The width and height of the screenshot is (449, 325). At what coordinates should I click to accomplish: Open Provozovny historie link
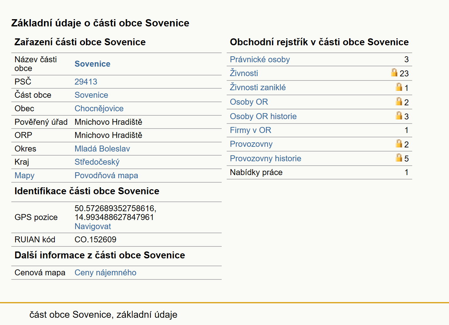[265, 158]
